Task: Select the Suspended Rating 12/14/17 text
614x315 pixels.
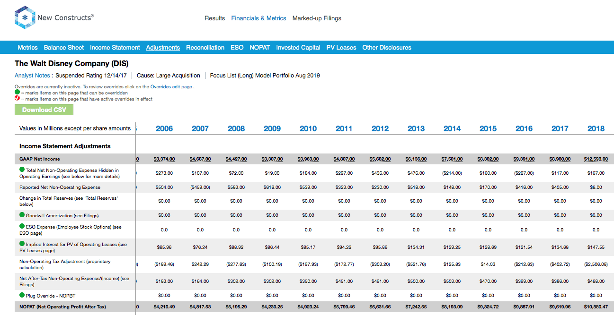Action: 91,75
